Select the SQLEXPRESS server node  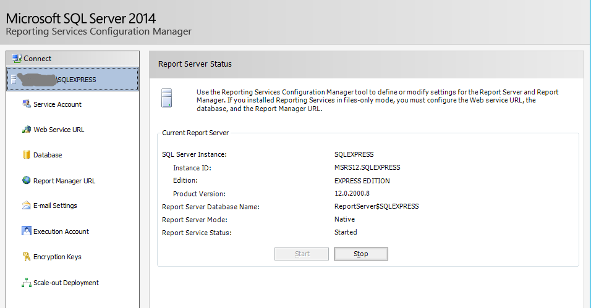[72, 79]
